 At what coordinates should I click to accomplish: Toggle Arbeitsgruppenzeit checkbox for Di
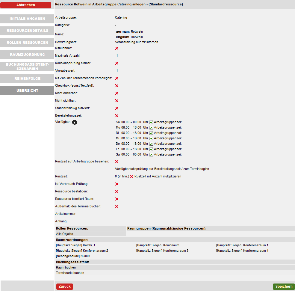(151, 133)
